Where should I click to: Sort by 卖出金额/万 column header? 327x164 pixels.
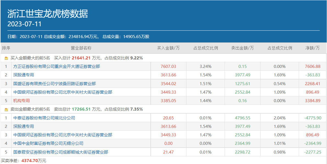[x=242, y=48]
